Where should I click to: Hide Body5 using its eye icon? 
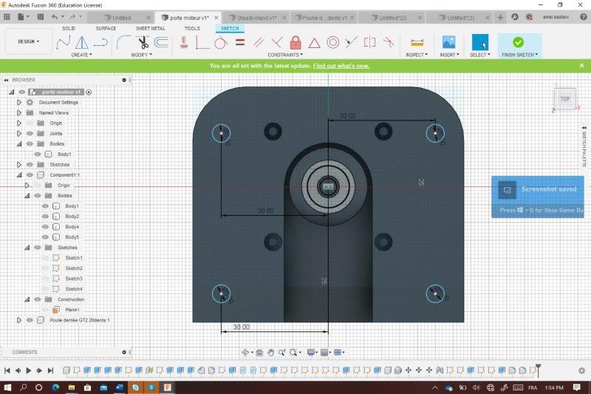point(45,237)
